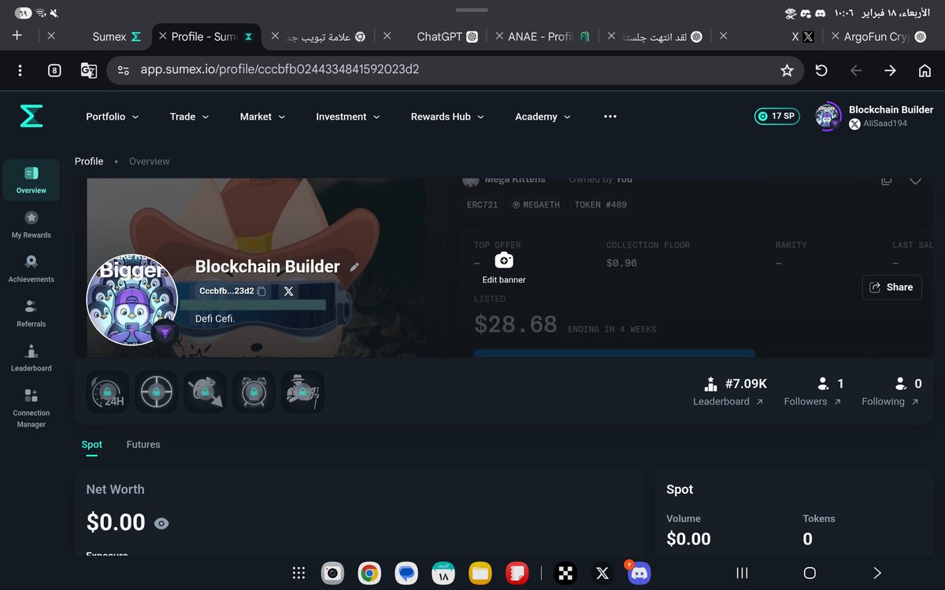This screenshot has width=945, height=590.
Task: Go forward in browser history
Action: click(x=890, y=70)
